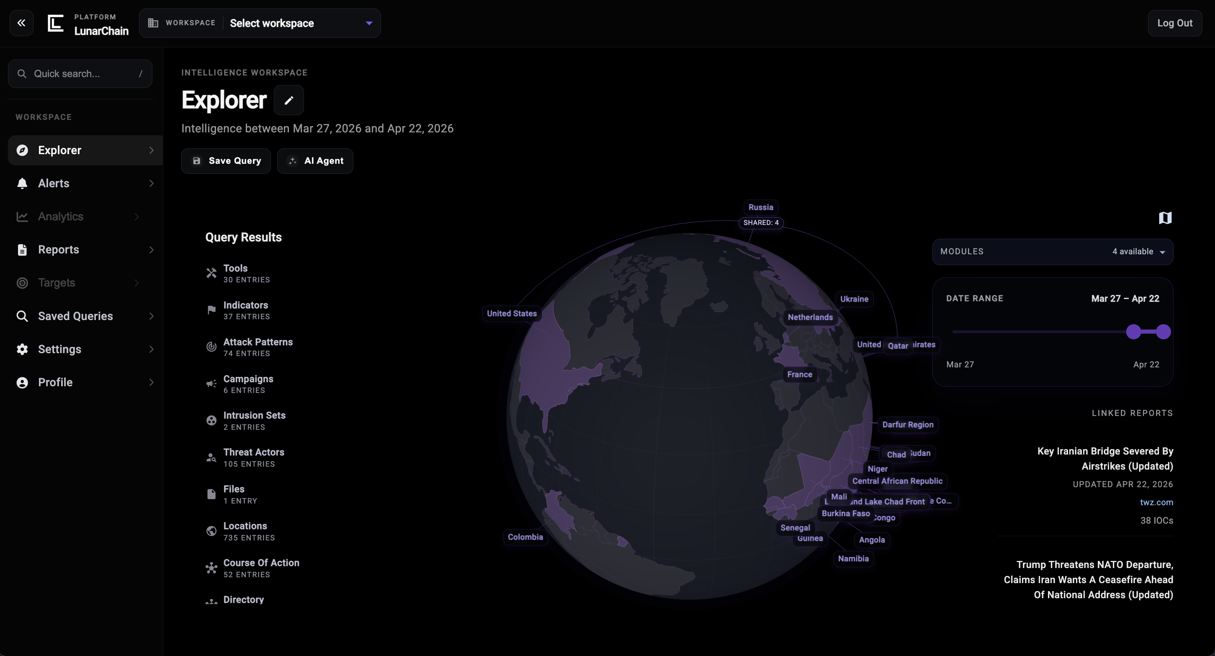Click the map icon above the Modules panel
The width and height of the screenshot is (1215, 656).
coord(1166,217)
